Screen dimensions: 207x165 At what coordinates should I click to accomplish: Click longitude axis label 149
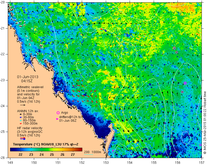[x=10, y=162]
